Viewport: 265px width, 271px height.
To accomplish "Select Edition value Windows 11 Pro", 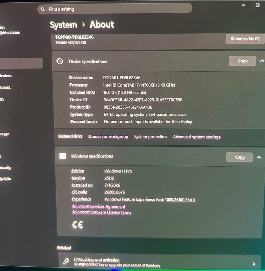I will pos(118,171).
